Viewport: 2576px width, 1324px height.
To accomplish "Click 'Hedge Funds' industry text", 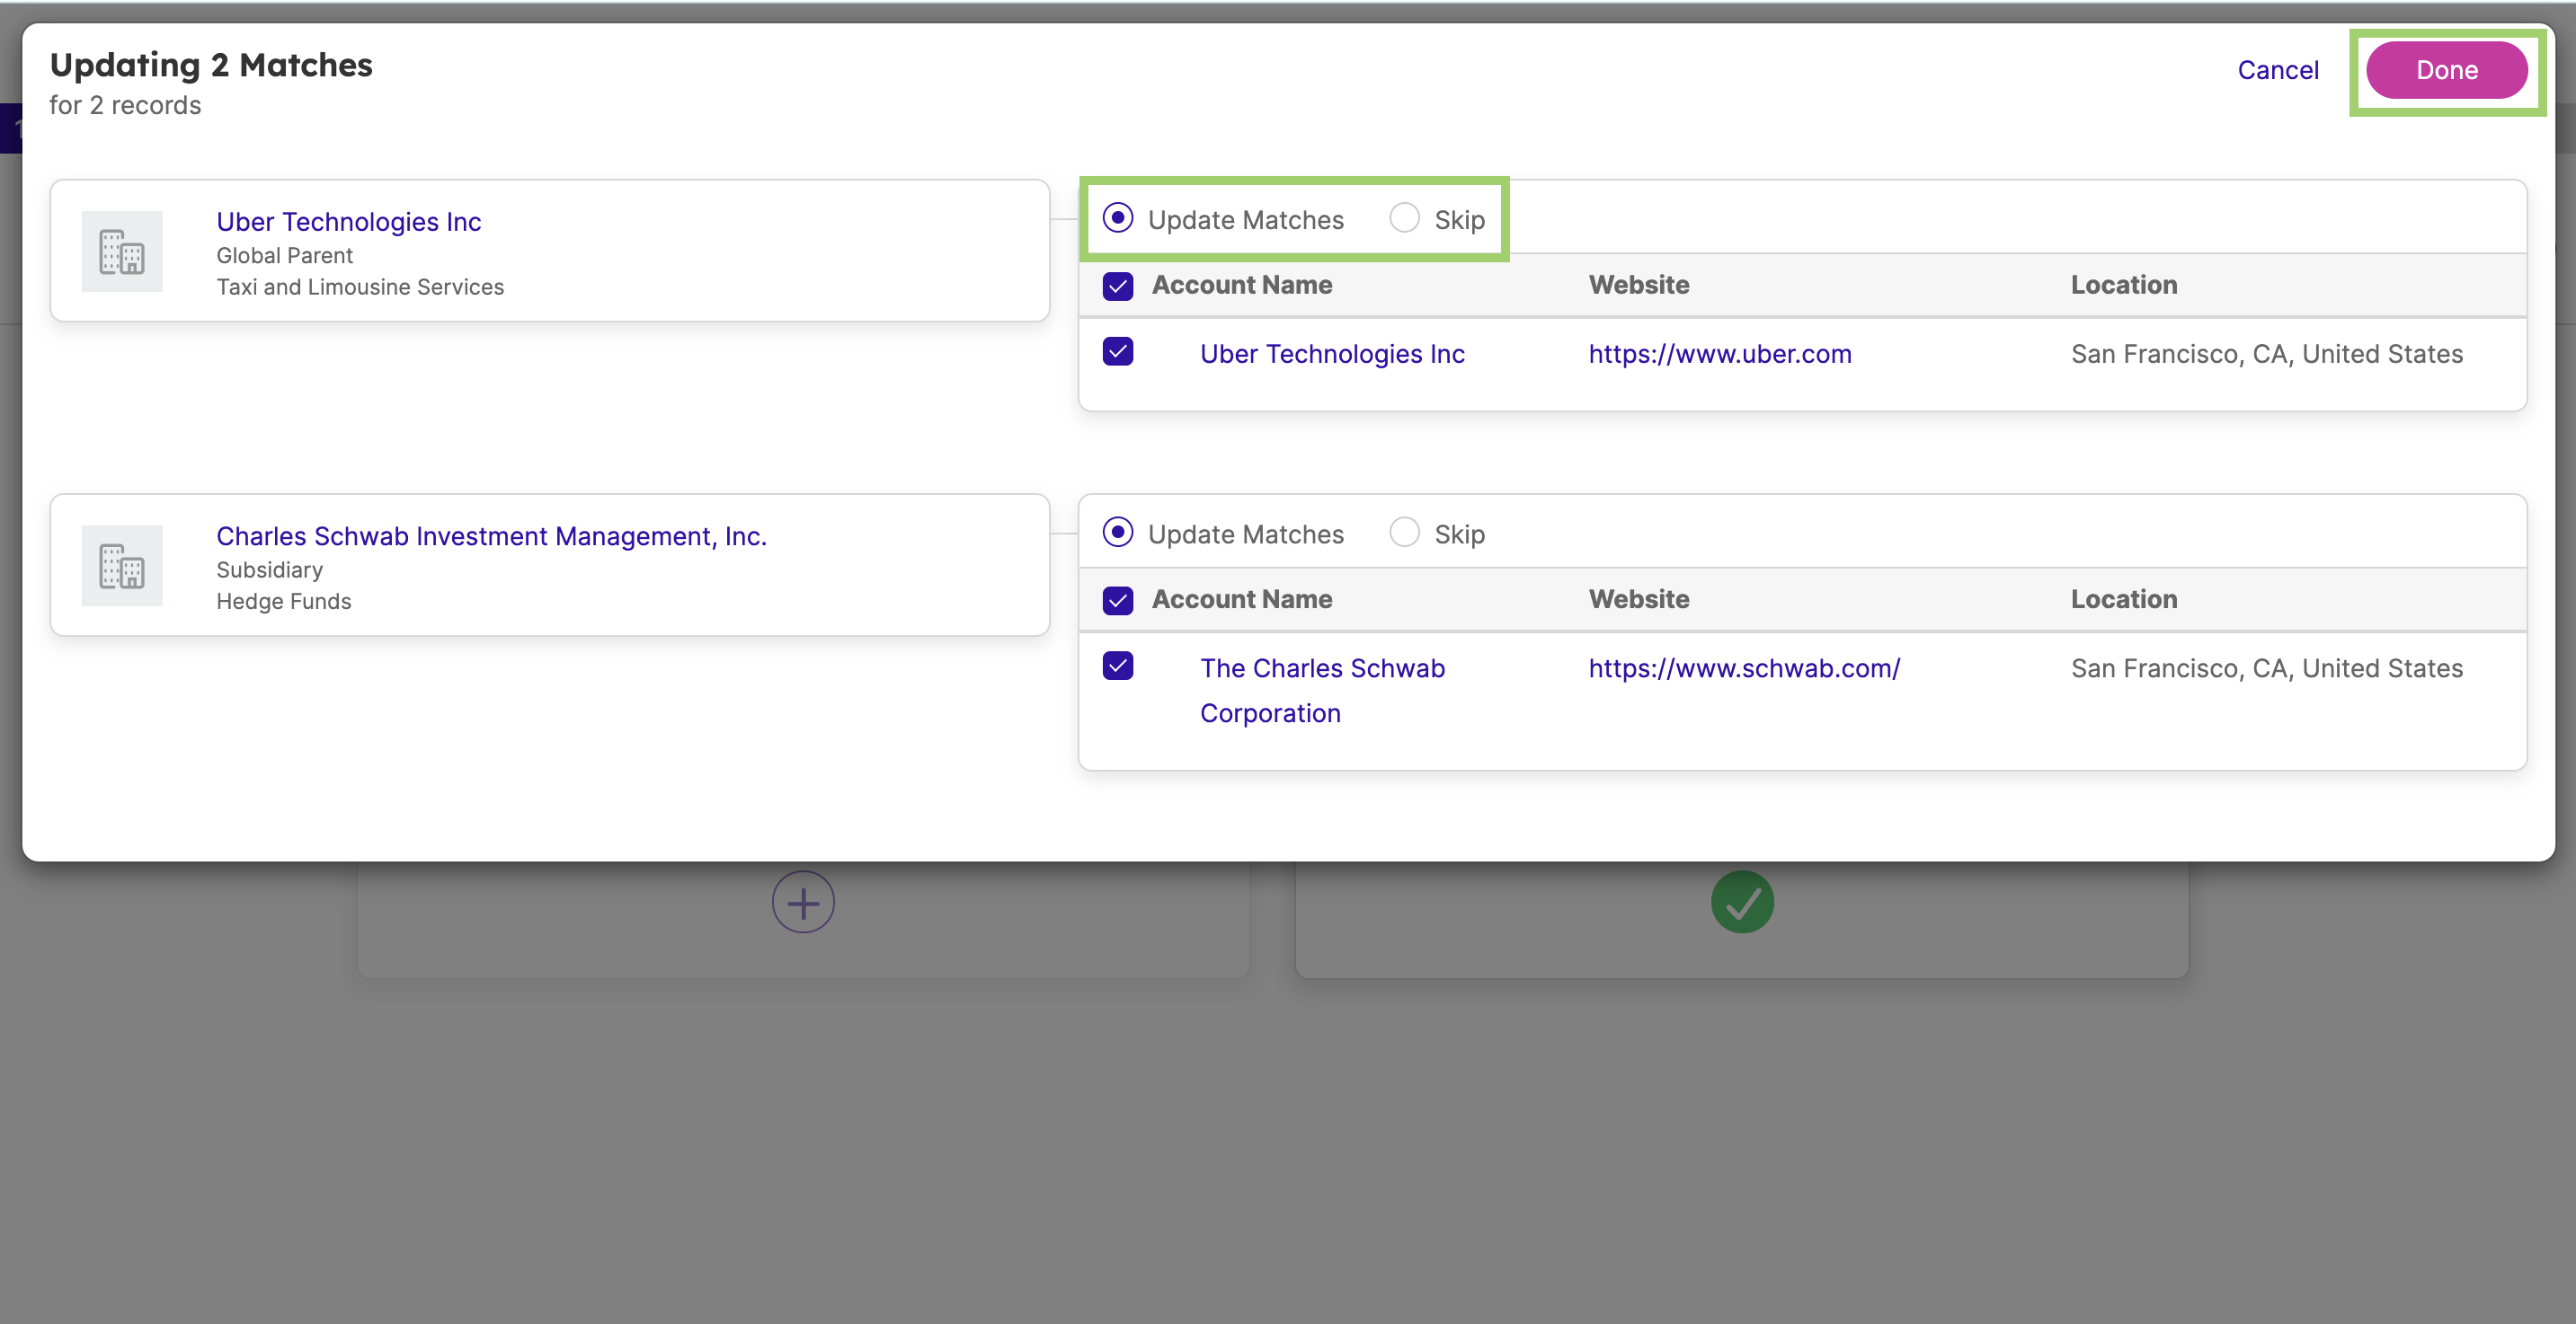I will 284,602.
